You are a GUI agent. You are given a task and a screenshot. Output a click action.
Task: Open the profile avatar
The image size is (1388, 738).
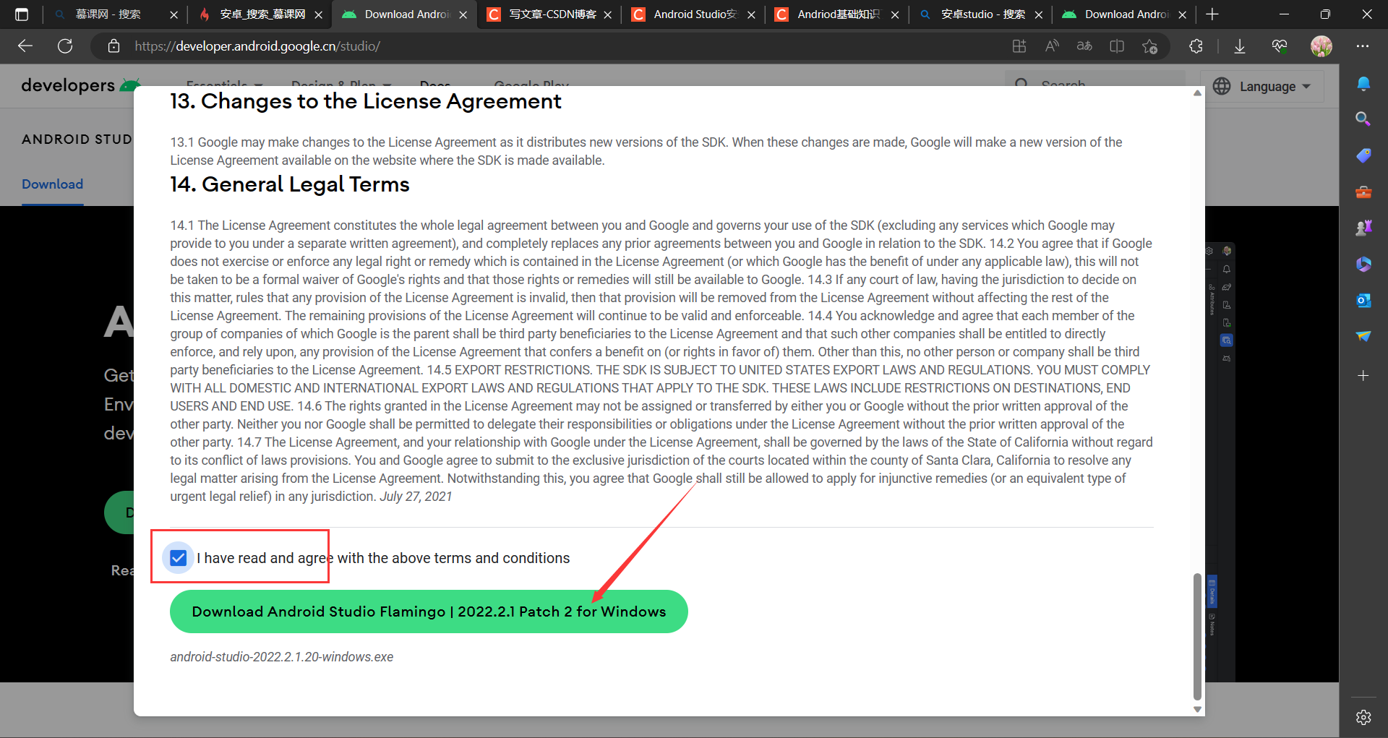point(1321,46)
